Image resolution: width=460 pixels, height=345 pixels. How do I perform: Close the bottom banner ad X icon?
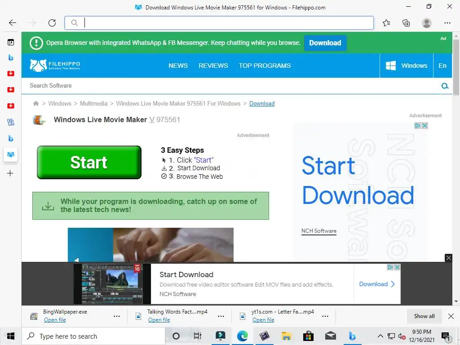pyautogui.click(x=397, y=267)
